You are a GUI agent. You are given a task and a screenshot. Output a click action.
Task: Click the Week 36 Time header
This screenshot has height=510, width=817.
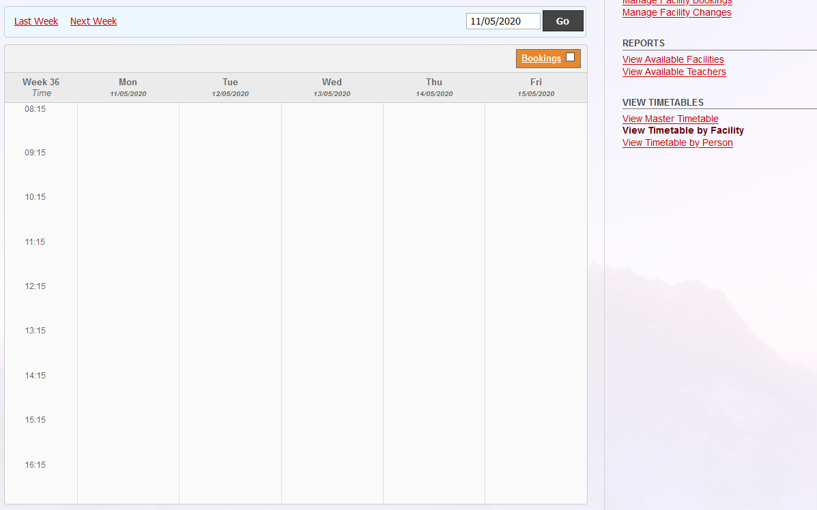coord(41,87)
